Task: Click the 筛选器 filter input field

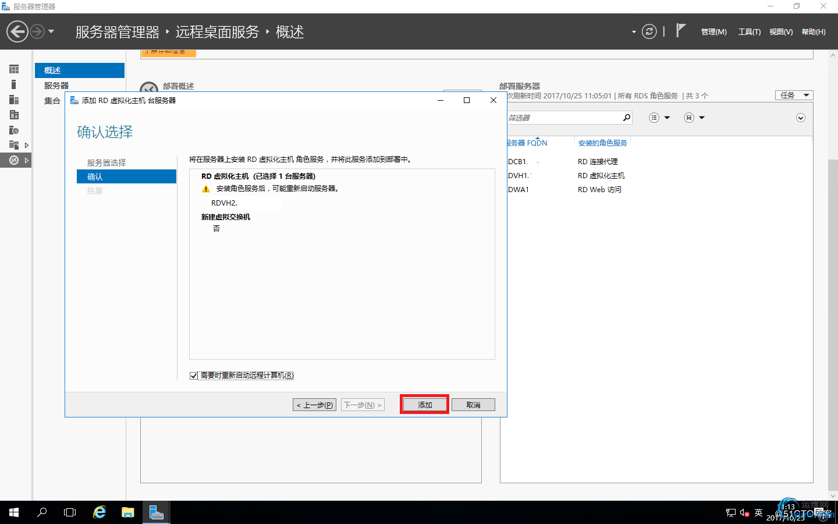Action: coord(563,118)
